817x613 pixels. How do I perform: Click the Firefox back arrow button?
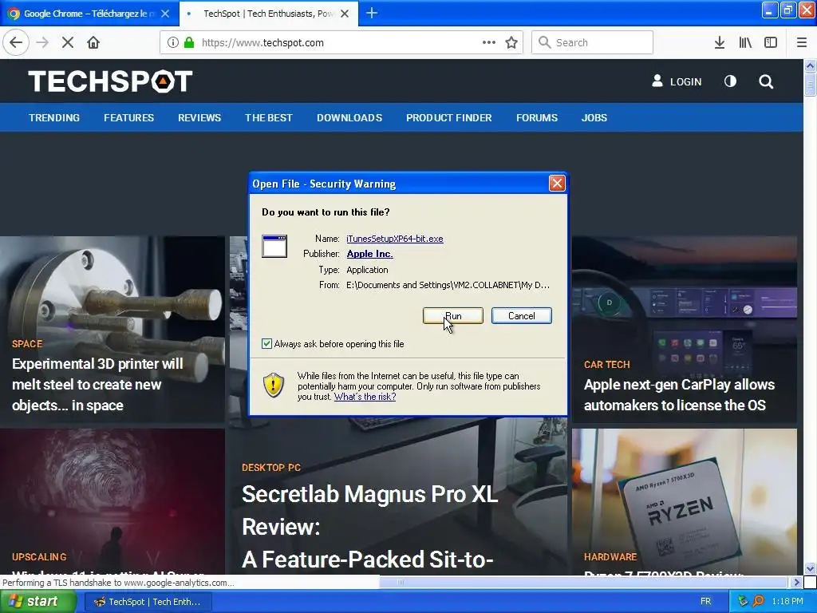(x=16, y=43)
